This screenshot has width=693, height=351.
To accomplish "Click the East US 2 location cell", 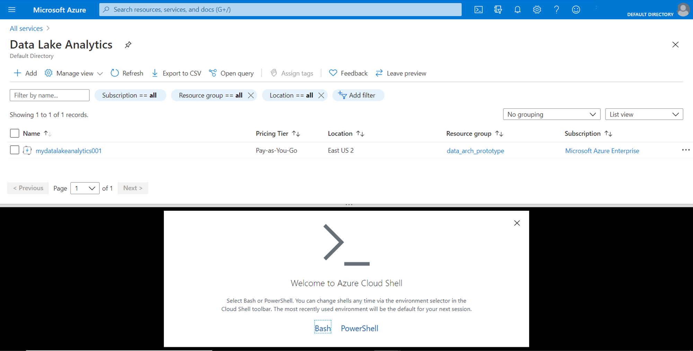I will (341, 150).
